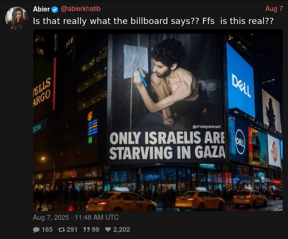Click the reply speech bubble icon

coord(36,229)
